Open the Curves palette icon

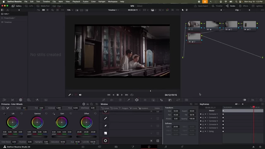[x=104, y=100]
